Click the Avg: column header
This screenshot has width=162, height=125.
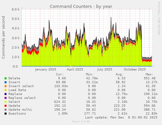(x=120, y=74)
